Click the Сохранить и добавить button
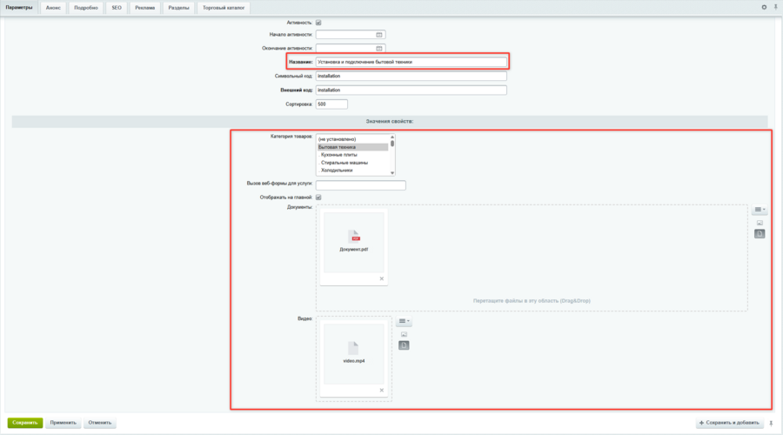This screenshot has width=783, height=435. click(729, 423)
